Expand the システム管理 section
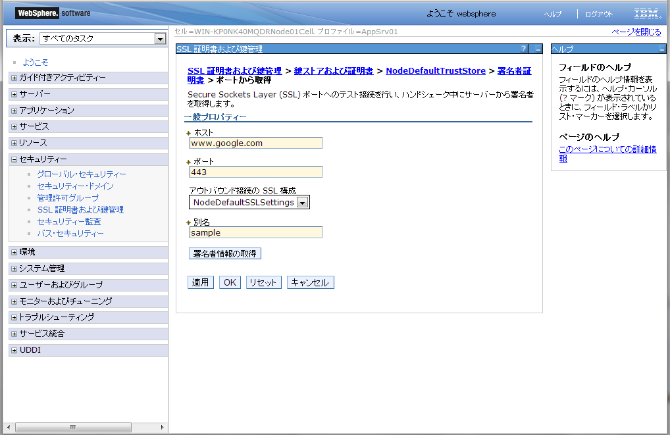 point(14,269)
